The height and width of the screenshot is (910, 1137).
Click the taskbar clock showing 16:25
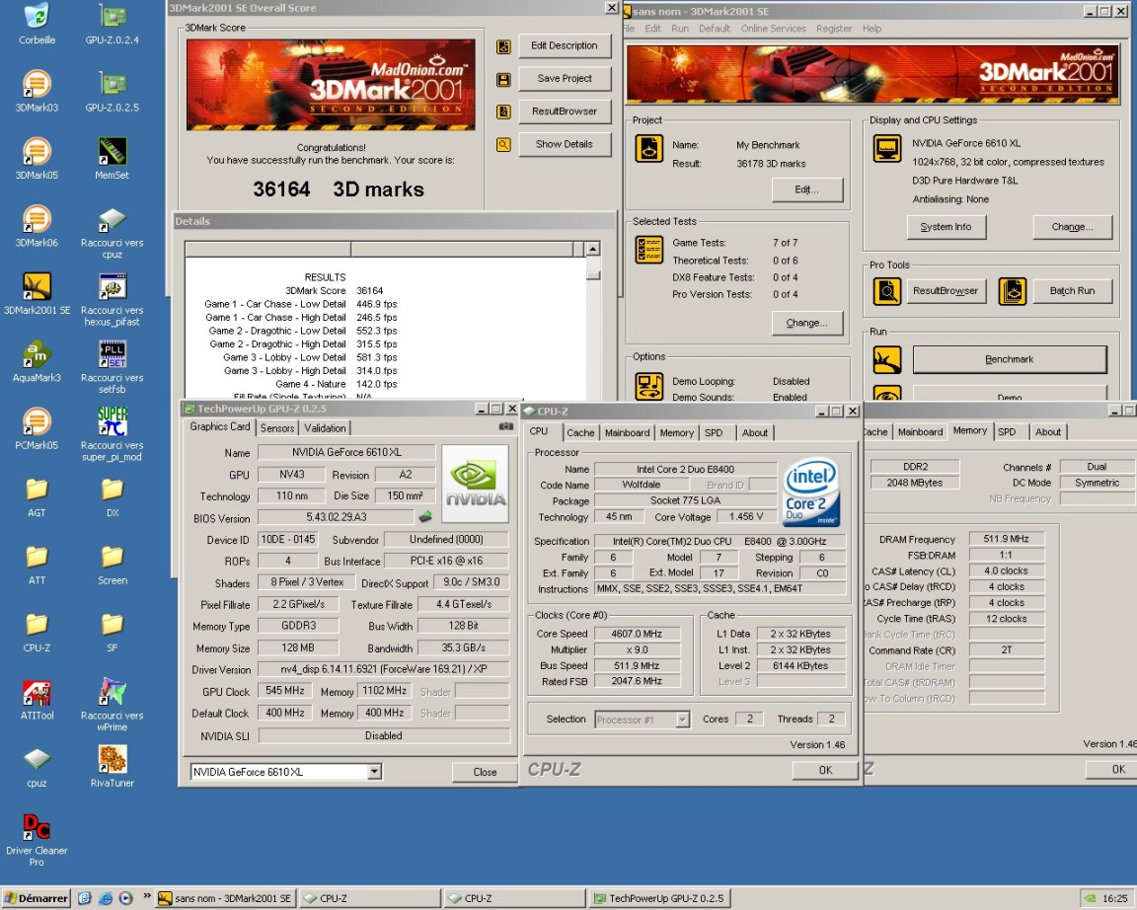(x=1114, y=898)
